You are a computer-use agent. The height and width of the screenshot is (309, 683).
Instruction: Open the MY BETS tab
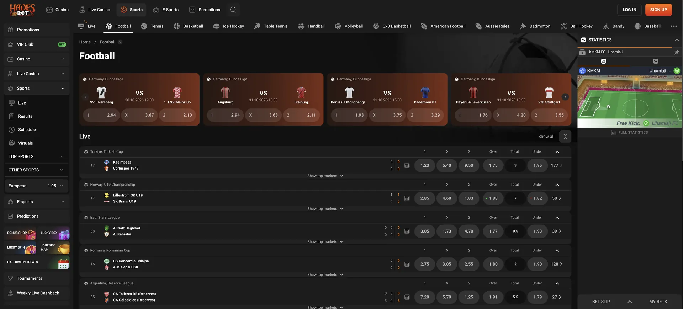tap(658, 302)
